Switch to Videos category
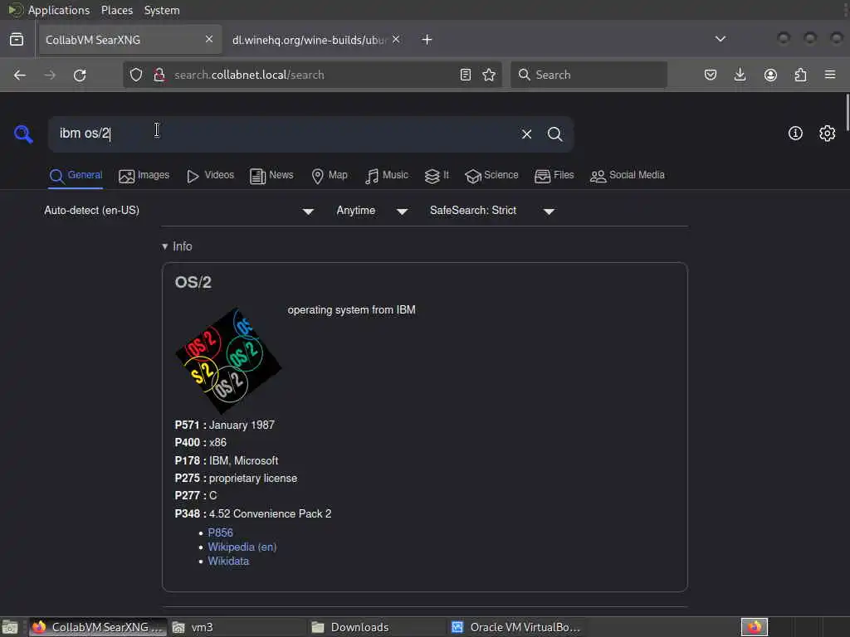 pyautogui.click(x=210, y=176)
